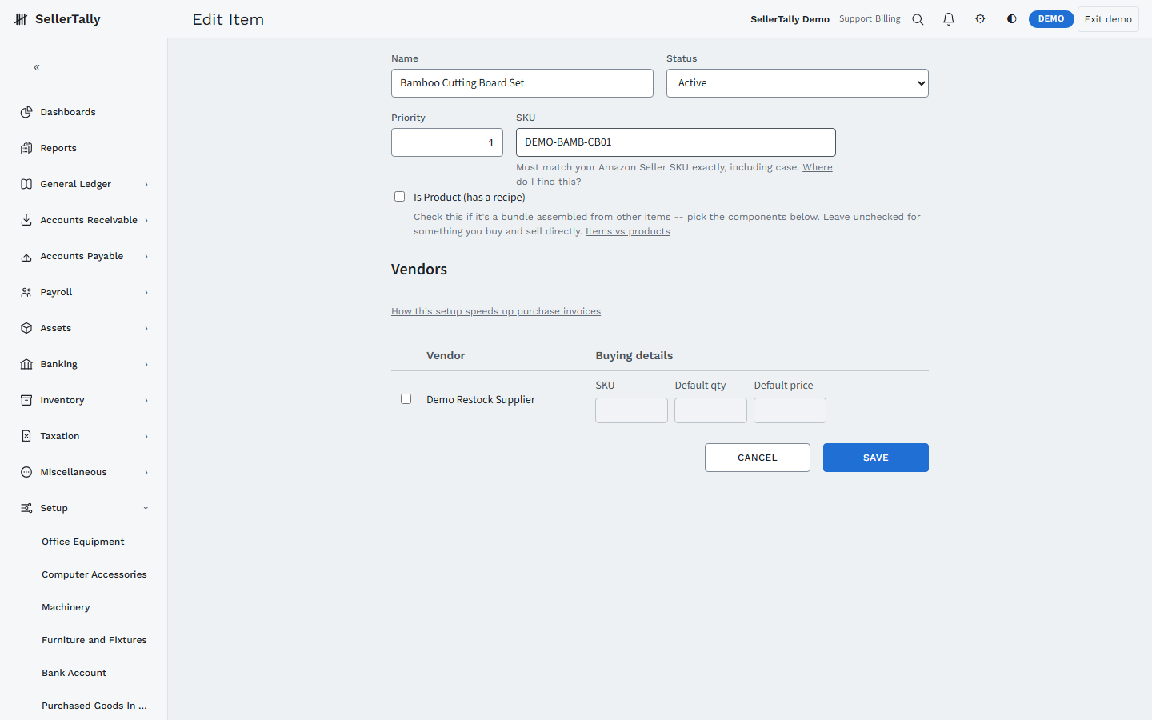Click the SellerTally logo icon

pos(21,19)
